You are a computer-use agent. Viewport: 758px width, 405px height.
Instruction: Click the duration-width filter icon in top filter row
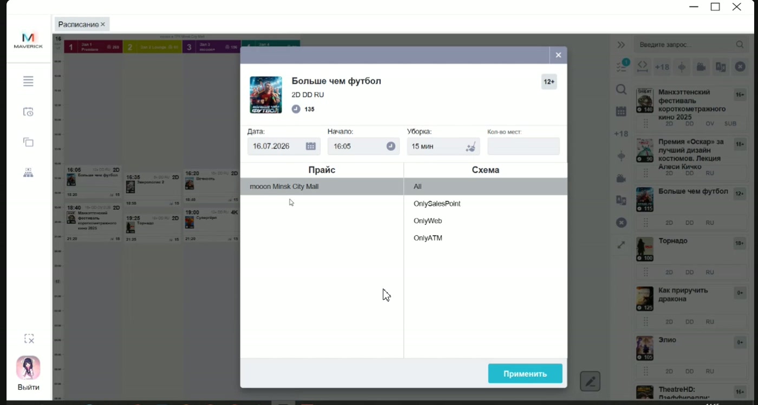tap(642, 67)
